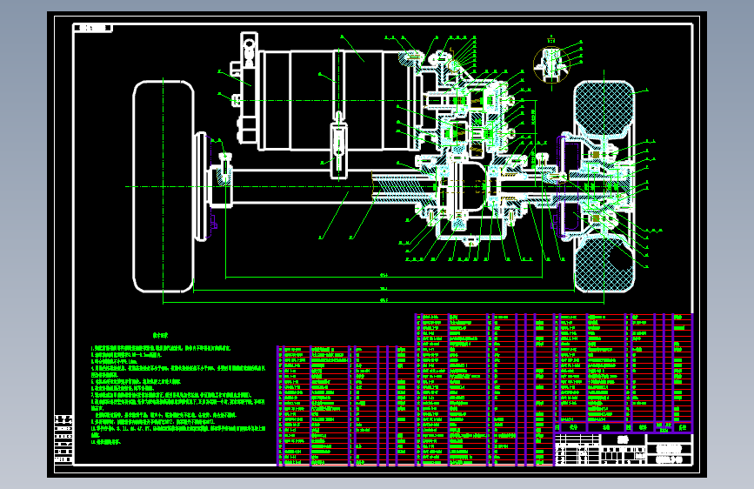
Task: Click the white title block at bottom right
Action: pos(624,449)
